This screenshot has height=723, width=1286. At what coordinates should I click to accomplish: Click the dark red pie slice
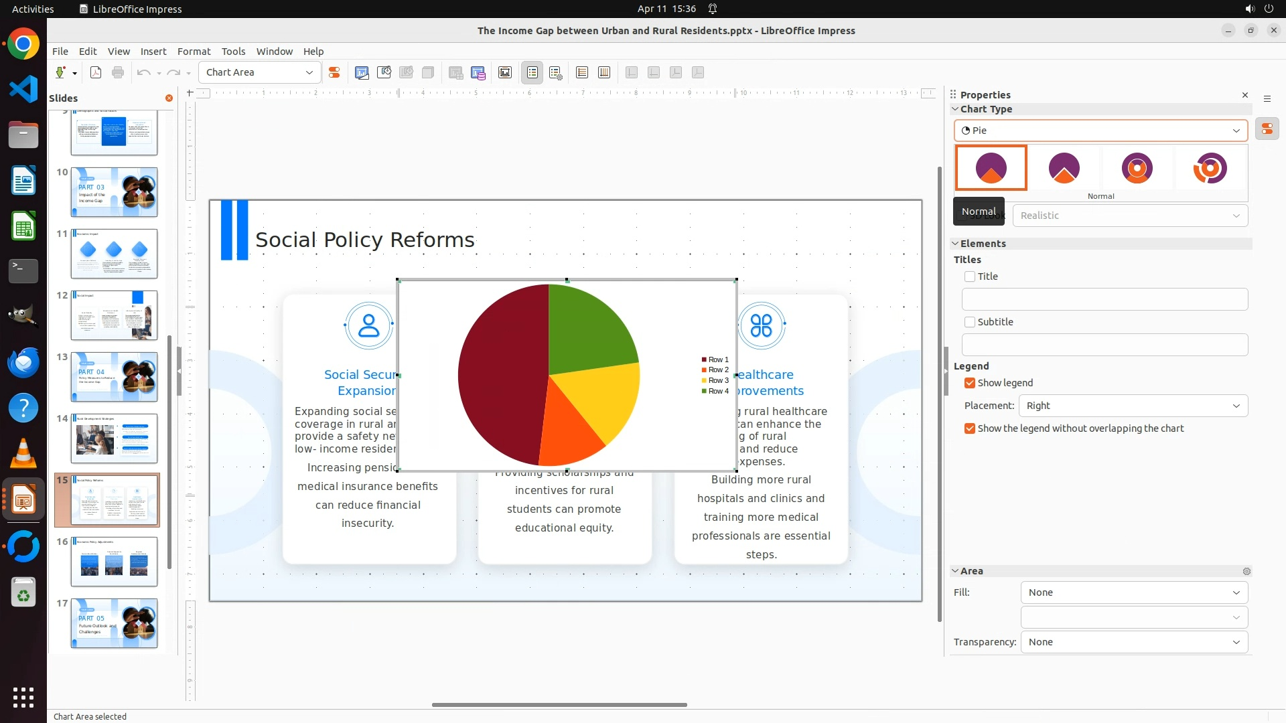[x=502, y=375]
